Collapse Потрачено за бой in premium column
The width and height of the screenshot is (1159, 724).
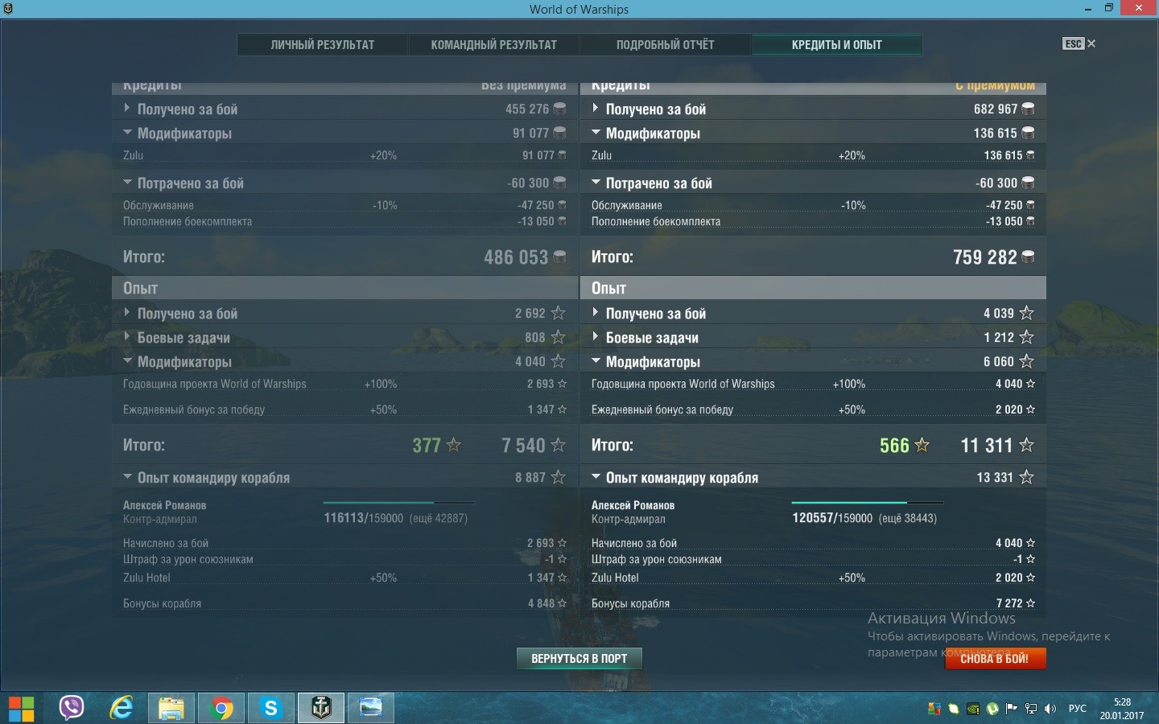[596, 183]
